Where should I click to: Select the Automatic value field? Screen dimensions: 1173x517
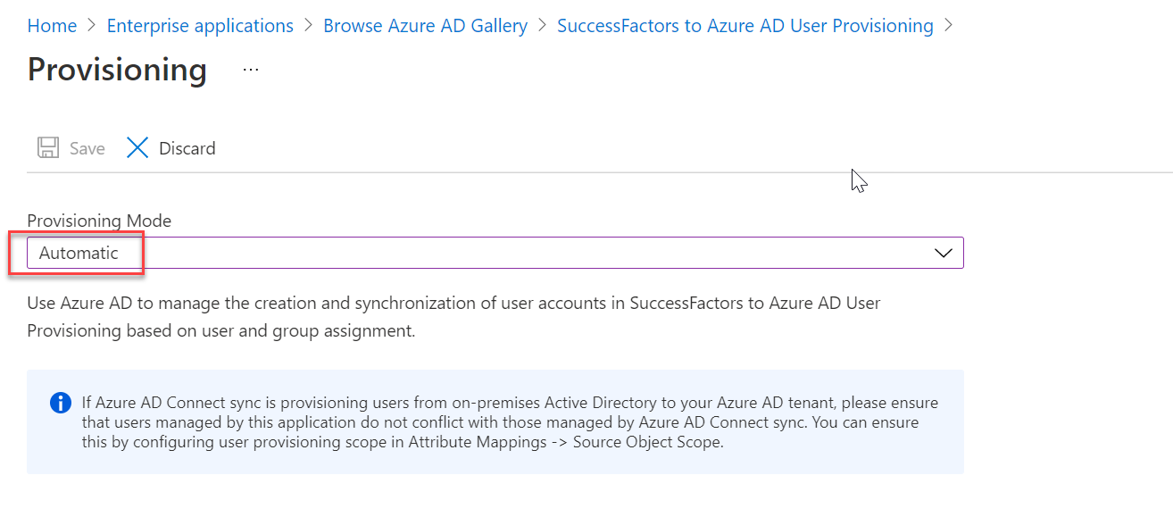coord(84,253)
